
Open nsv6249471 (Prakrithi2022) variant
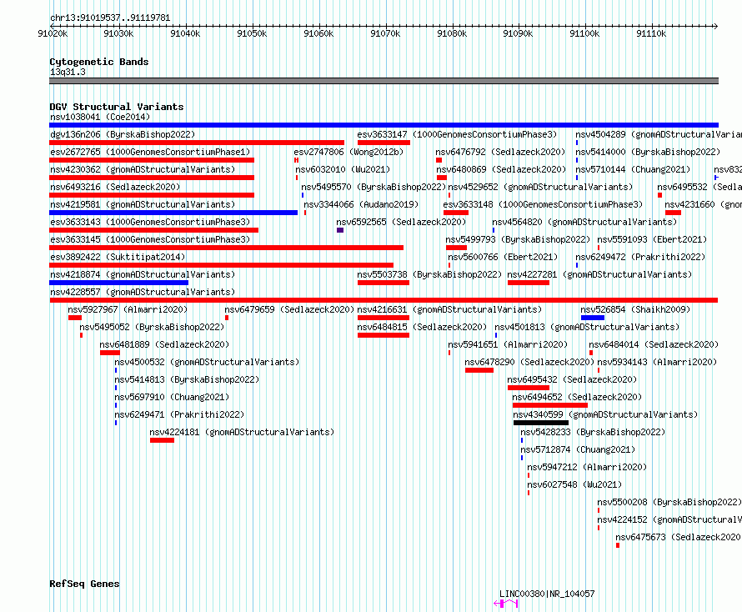pos(180,414)
